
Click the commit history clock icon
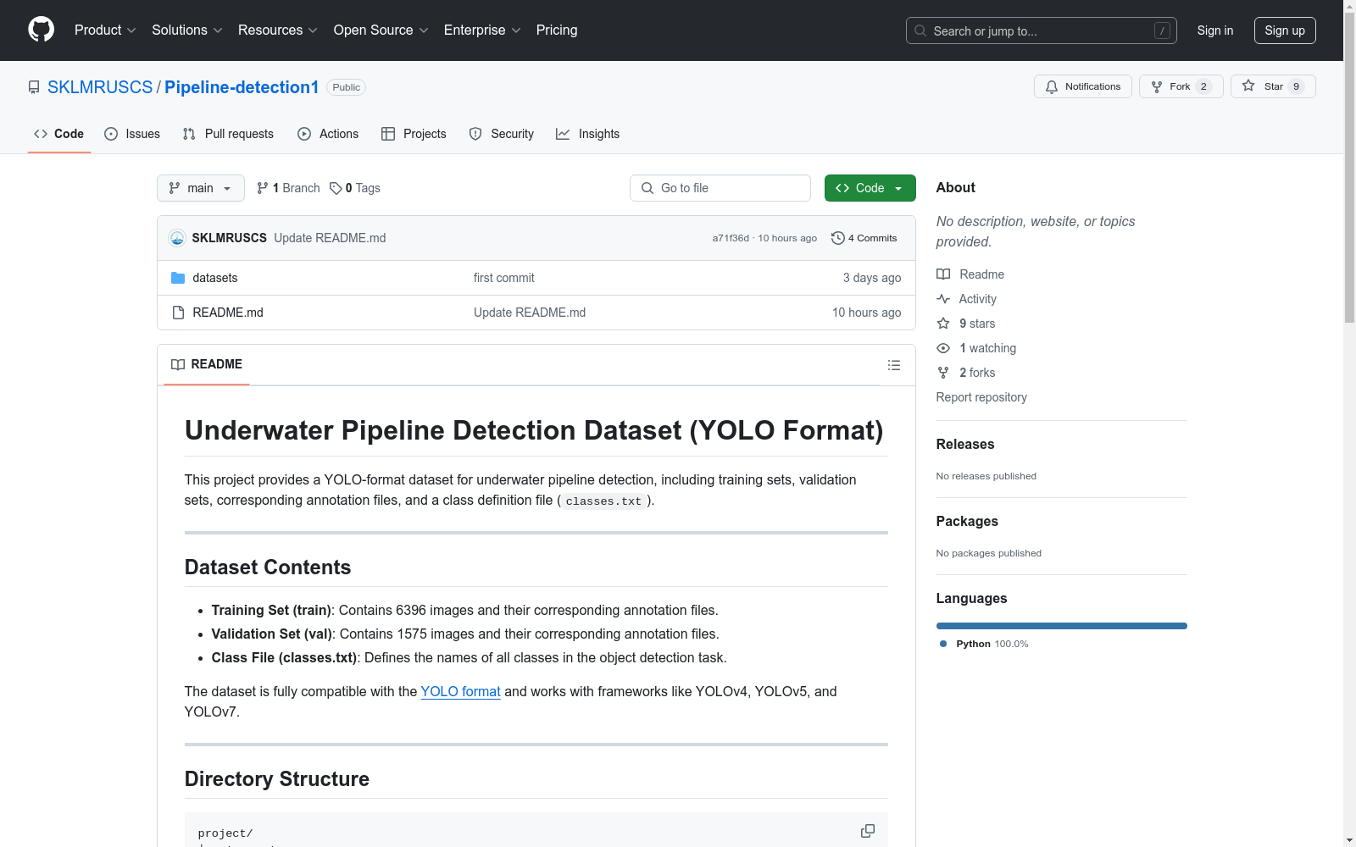[x=837, y=238]
